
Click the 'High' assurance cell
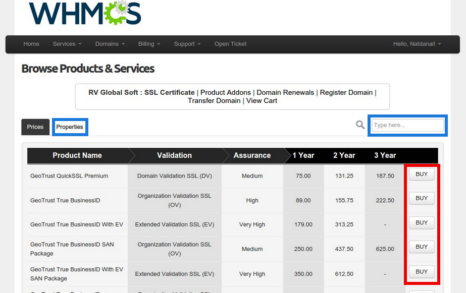click(252, 201)
